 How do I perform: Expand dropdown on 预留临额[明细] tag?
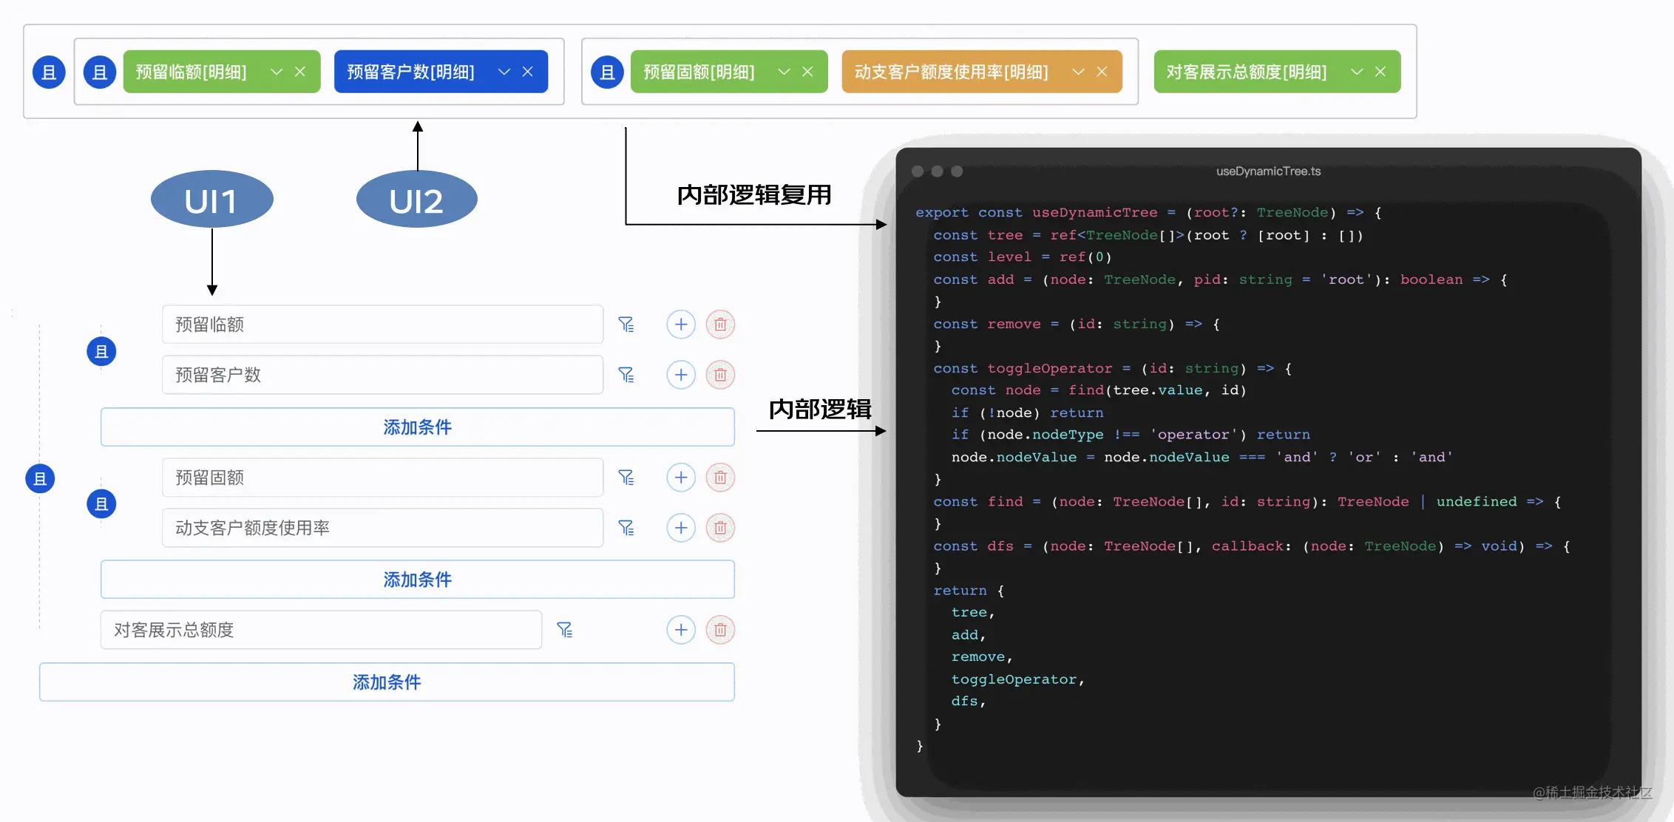[277, 72]
